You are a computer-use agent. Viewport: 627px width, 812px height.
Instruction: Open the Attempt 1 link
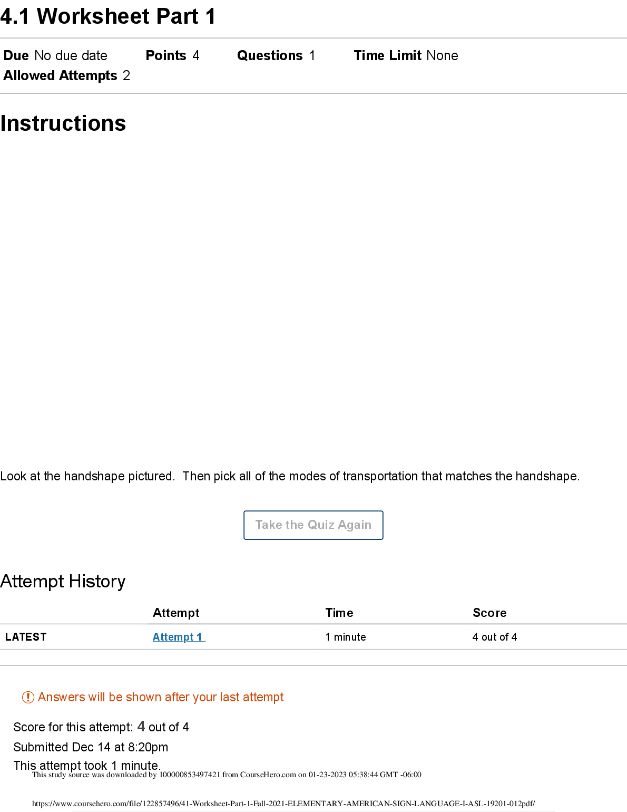pyautogui.click(x=178, y=637)
